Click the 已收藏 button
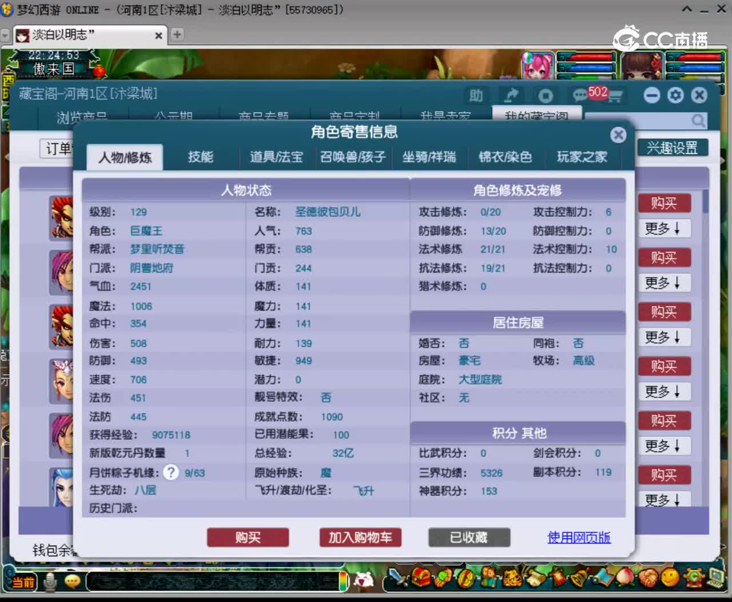This screenshot has width=732, height=602. (469, 537)
